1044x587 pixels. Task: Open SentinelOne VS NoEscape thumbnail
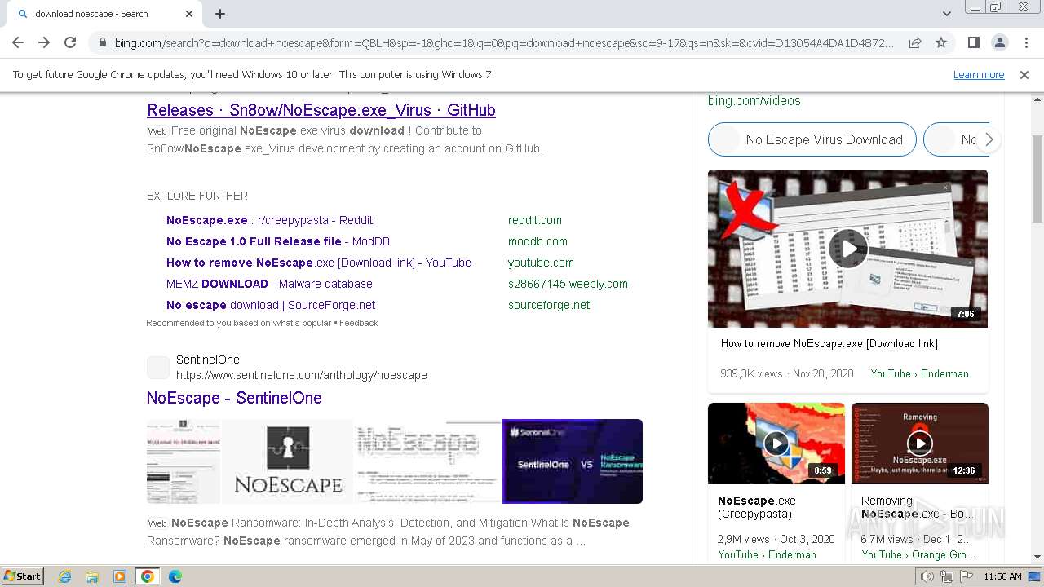(x=573, y=461)
